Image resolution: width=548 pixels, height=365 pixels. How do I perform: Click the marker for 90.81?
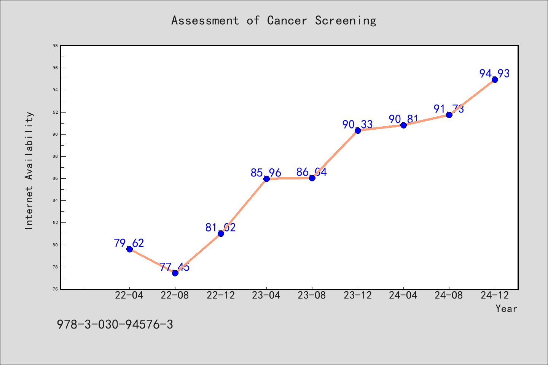click(x=403, y=125)
